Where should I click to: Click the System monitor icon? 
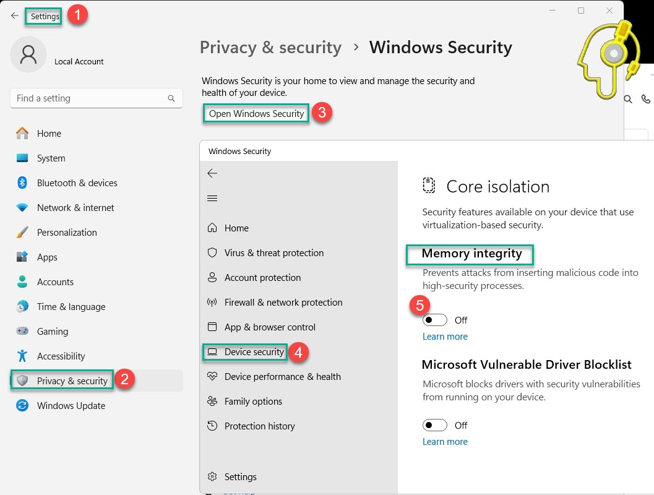[22, 158]
